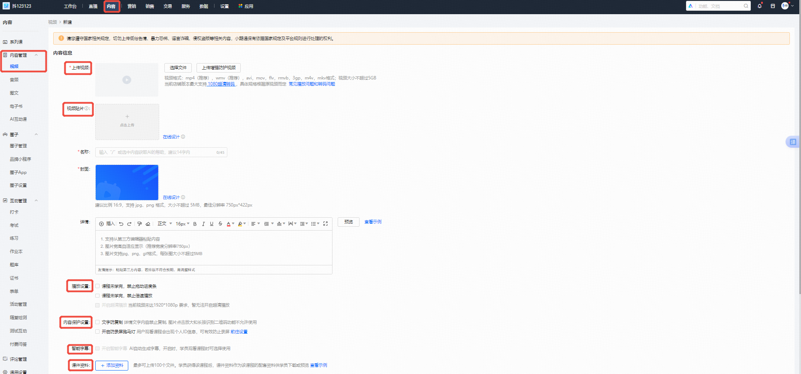
Task: Open the 数据 top menu
Action: coord(204,6)
